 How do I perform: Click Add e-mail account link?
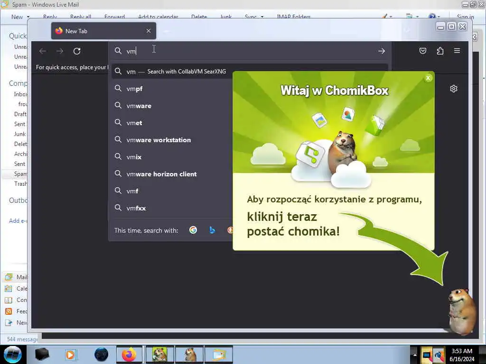(x=18, y=221)
